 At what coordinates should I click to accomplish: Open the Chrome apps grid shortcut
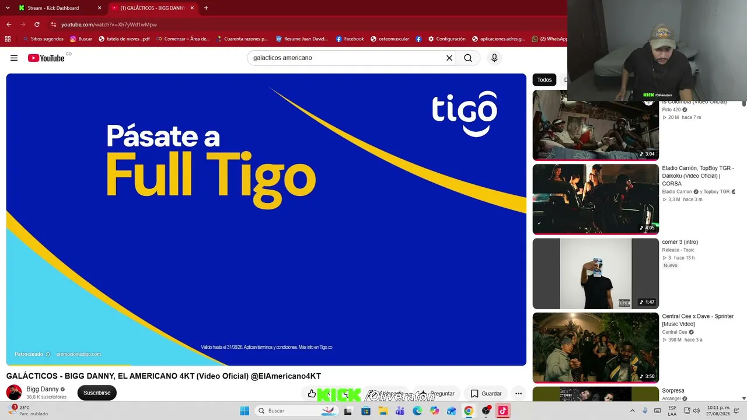[8, 39]
